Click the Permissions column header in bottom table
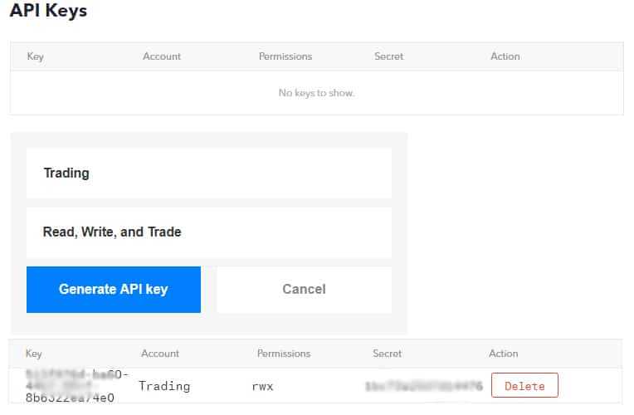This screenshot has width=634, height=415. tap(284, 354)
